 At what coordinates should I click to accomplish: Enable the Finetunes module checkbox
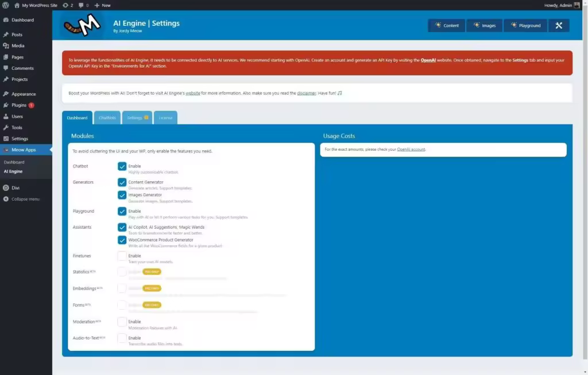click(x=122, y=256)
